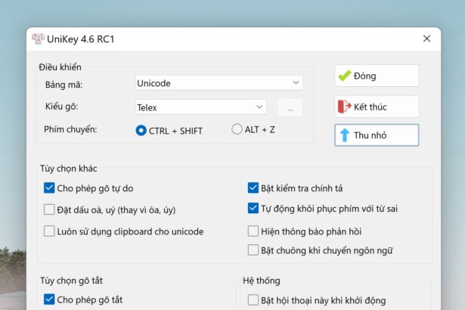Screen dimensions: 465x310
Task: Open the Bảng mã Unicode dropdown
Action: (219, 82)
